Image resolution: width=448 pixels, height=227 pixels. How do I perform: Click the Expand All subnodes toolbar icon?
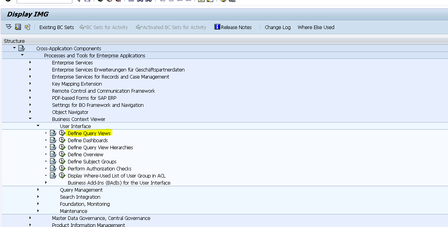(9, 27)
